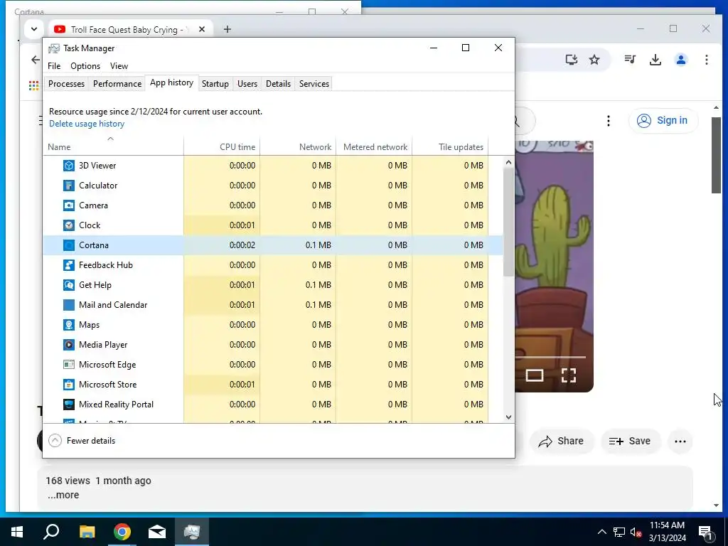Click the Microsoft Edge app icon
The image size is (728, 546).
click(x=69, y=365)
